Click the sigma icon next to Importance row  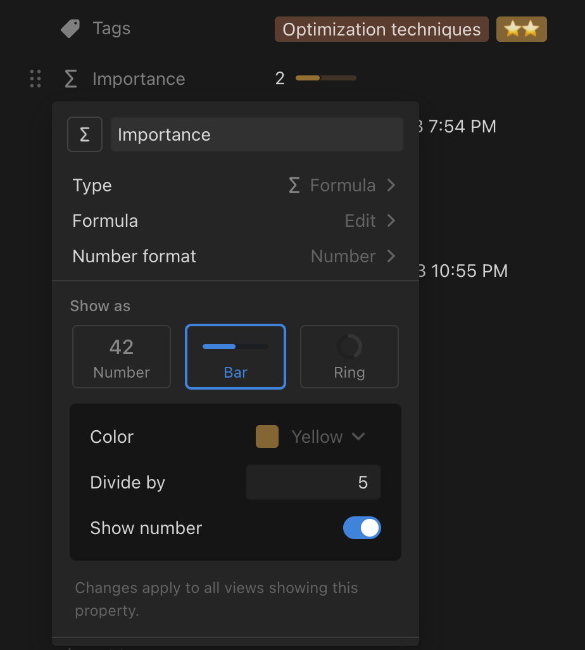[x=71, y=79]
